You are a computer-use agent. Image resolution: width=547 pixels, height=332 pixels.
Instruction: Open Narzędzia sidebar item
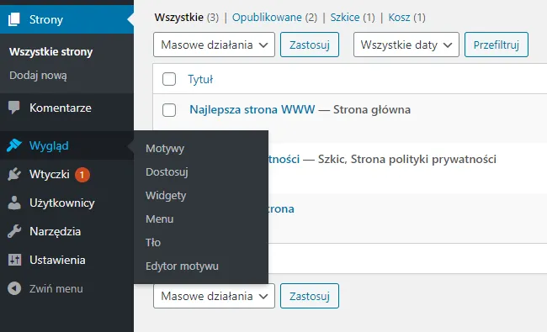(66, 231)
